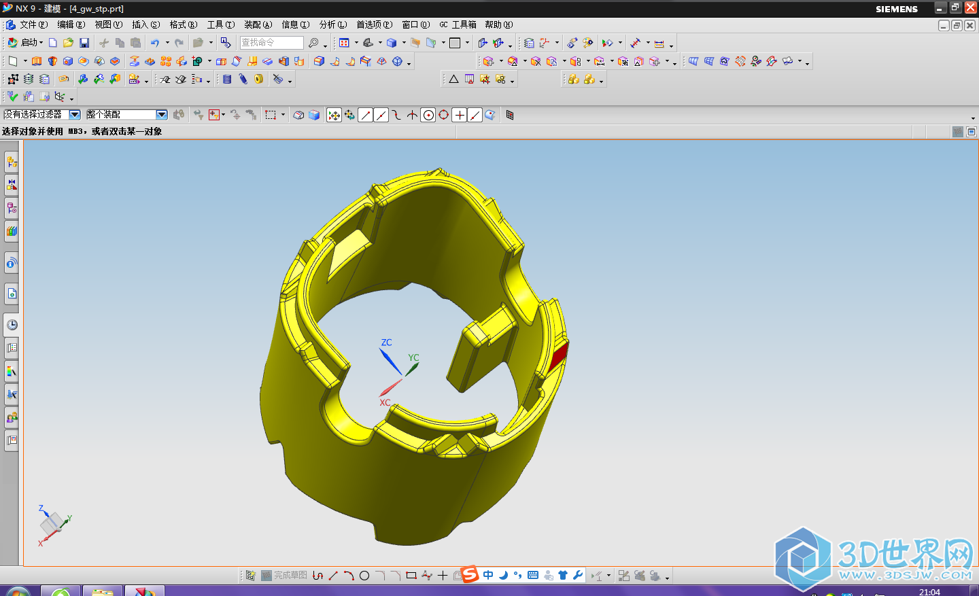
Task: Expand measure tool dropdown arrow
Action: coord(648,43)
